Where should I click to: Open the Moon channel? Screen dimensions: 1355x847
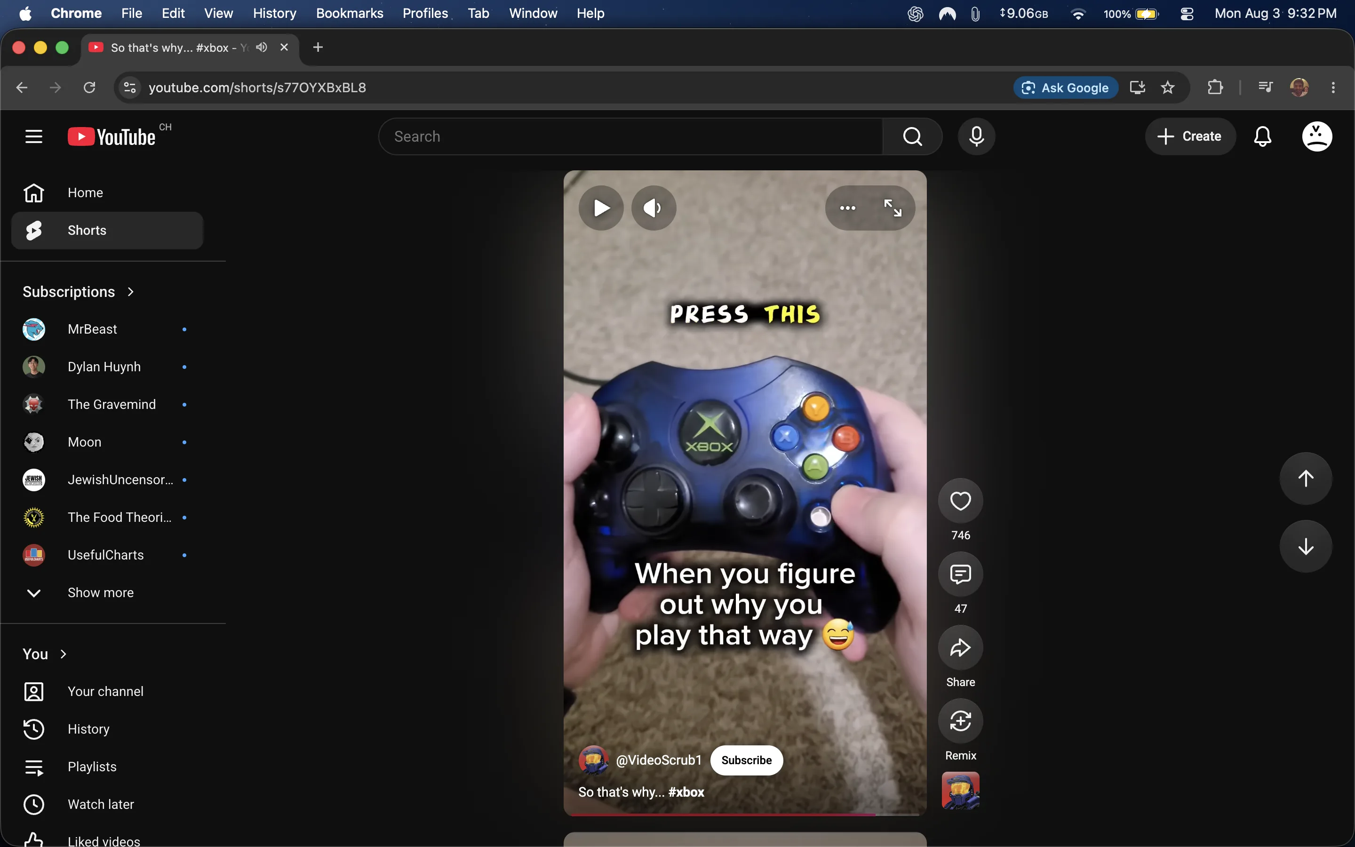[x=107, y=442]
